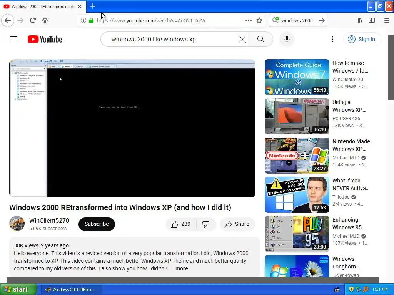Show site information icon in address bar

coord(83,20)
